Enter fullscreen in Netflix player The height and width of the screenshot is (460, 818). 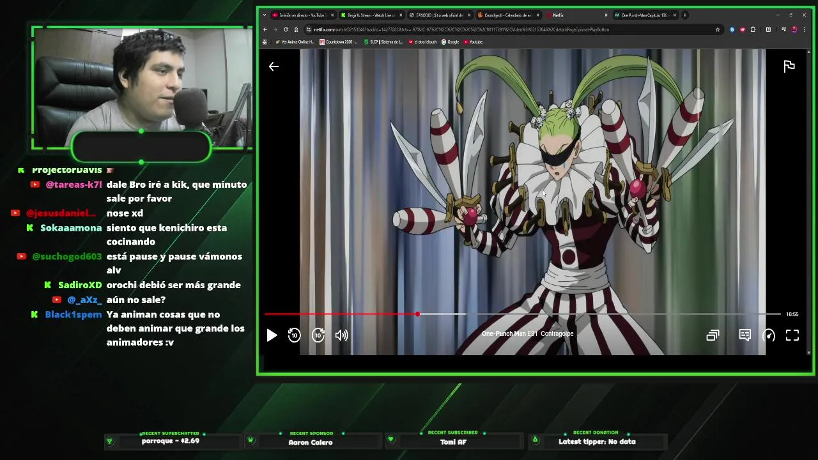click(x=792, y=335)
